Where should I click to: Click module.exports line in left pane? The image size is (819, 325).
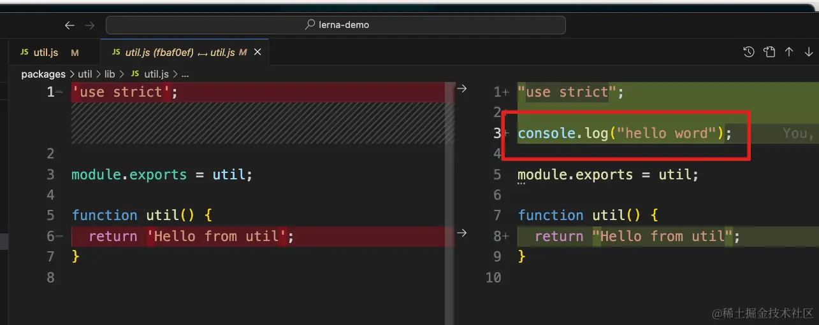(162, 174)
